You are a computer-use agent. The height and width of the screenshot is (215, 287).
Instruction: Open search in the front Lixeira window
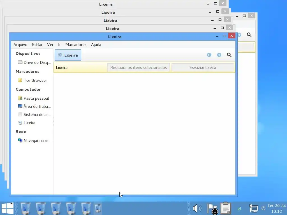click(229, 55)
